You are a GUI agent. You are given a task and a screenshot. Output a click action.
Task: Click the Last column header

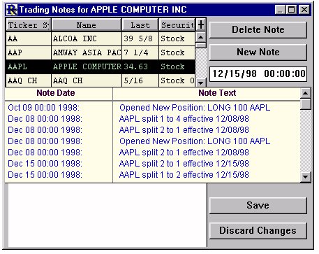point(140,25)
